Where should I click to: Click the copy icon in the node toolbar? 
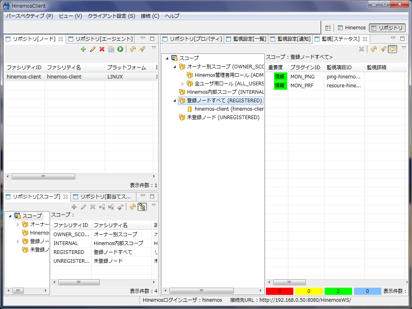click(x=111, y=49)
